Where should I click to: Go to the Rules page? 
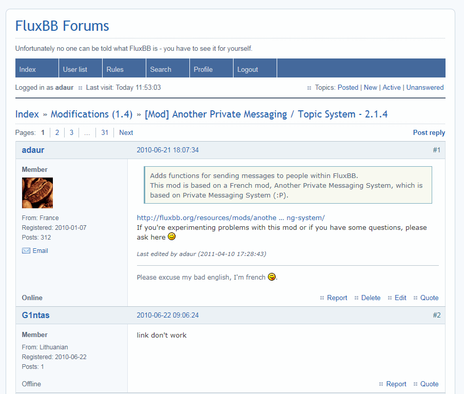coord(115,69)
